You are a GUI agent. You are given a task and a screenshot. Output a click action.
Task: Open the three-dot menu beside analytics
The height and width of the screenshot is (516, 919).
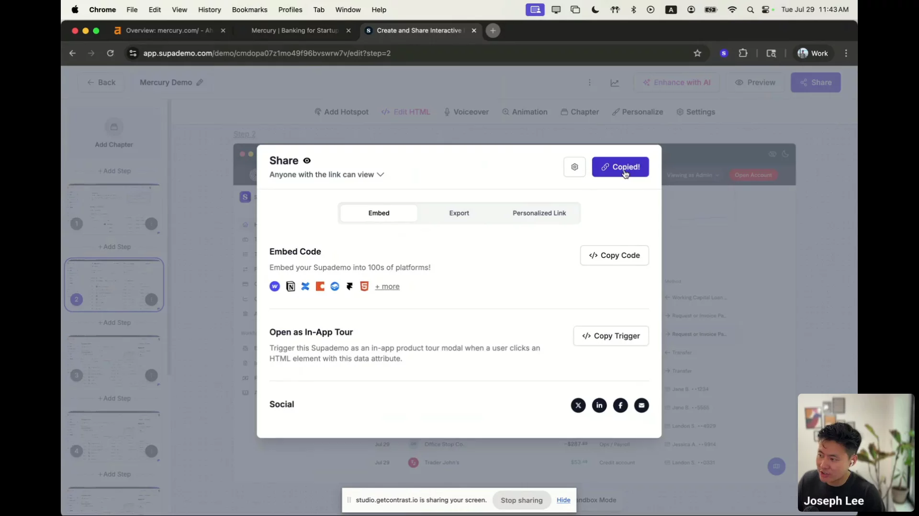590,82
